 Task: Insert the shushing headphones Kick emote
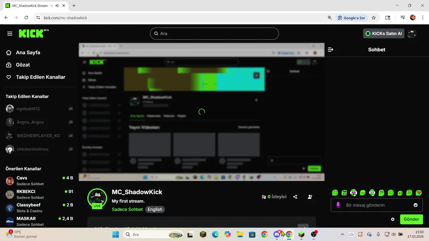click(372, 193)
